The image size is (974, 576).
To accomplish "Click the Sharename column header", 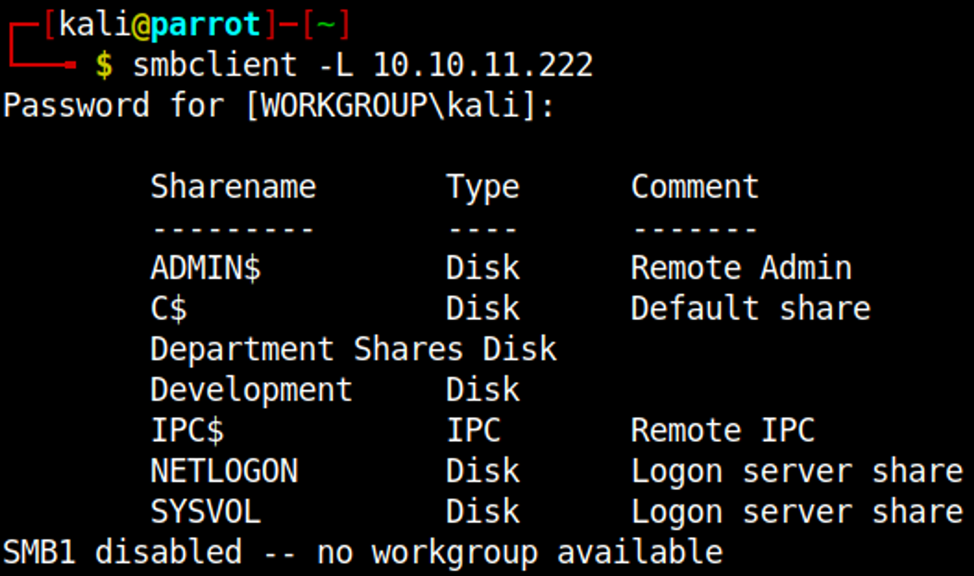I will pos(233,187).
